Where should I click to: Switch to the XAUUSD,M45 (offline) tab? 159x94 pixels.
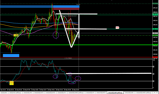(x=144, y=93)
